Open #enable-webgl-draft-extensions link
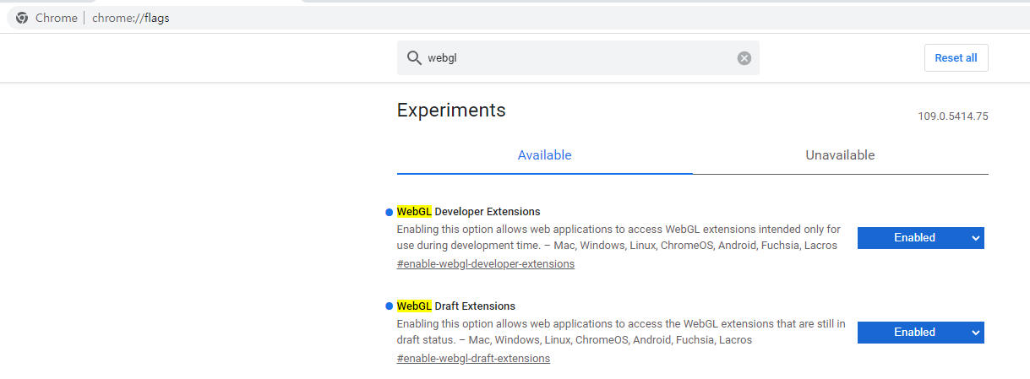The width and height of the screenshot is (1030, 379). click(473, 359)
